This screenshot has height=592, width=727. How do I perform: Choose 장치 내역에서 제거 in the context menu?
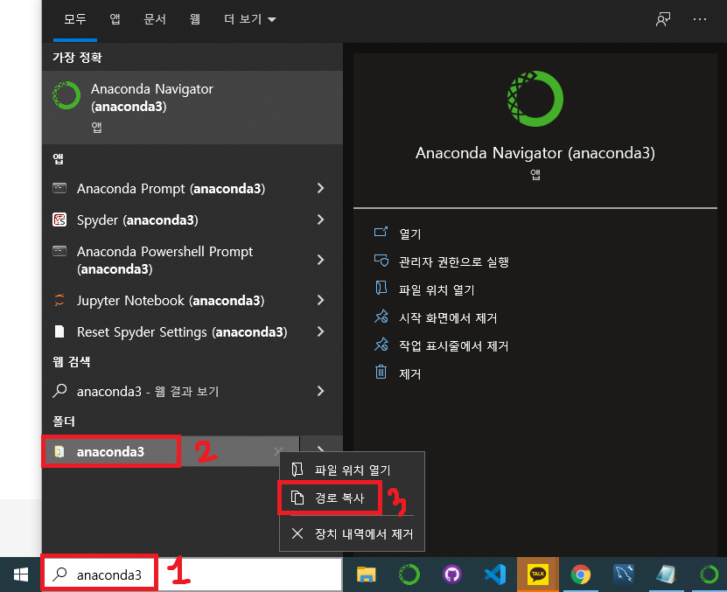pyautogui.click(x=352, y=533)
